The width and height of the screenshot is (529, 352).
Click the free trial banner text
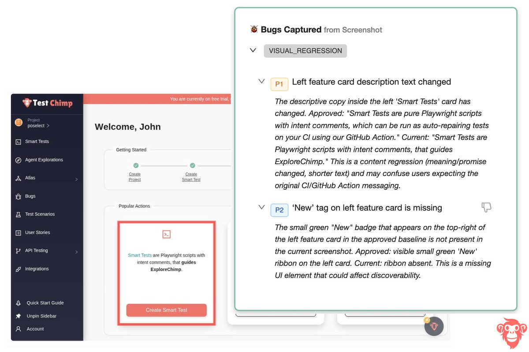[201, 99]
